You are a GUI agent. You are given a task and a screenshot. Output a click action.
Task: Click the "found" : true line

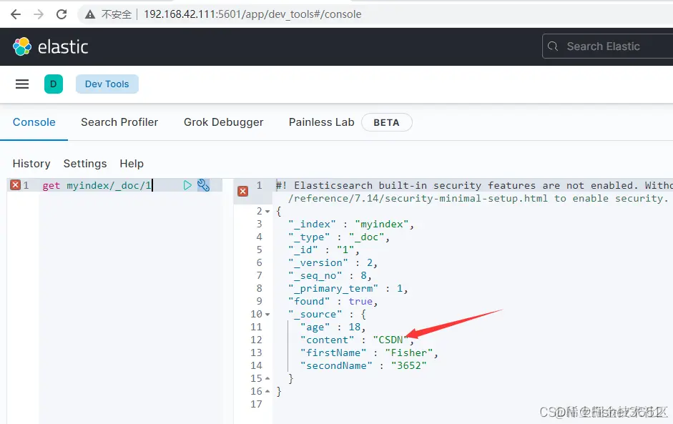point(333,301)
